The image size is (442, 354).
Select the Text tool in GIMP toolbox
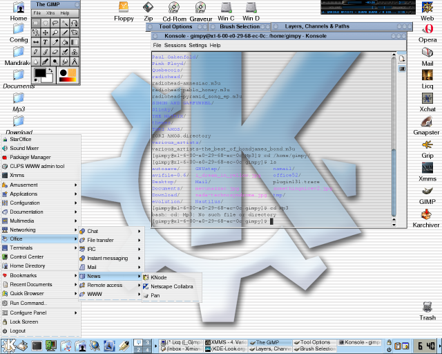pyautogui.click(x=46, y=42)
